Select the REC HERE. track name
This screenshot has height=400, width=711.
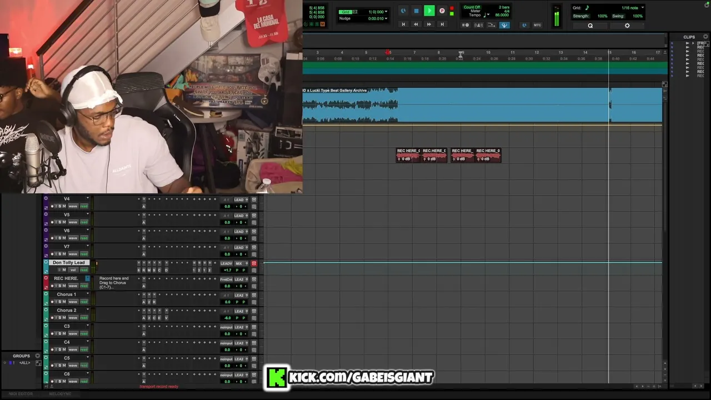coord(66,278)
